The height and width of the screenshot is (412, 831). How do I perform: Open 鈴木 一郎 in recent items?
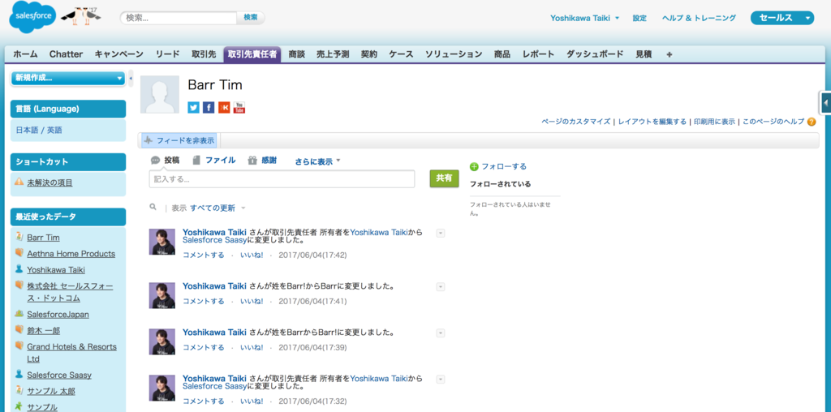[x=44, y=331]
